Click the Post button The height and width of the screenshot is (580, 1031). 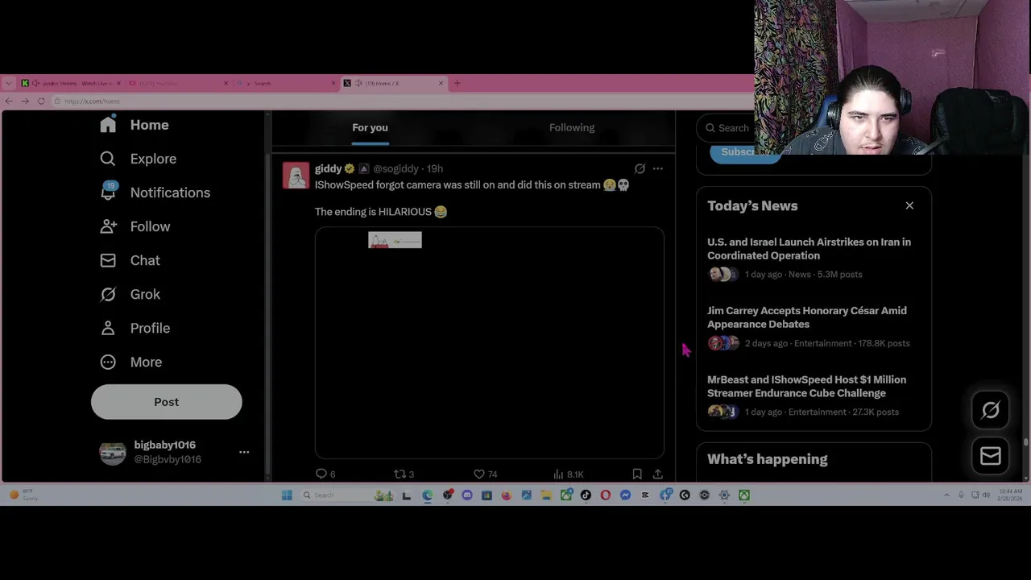166,402
